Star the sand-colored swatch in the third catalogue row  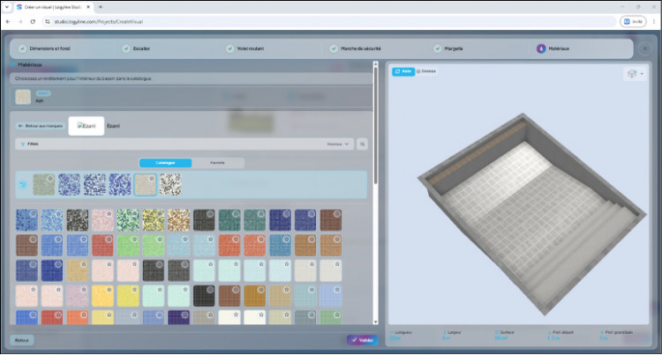tap(84, 264)
